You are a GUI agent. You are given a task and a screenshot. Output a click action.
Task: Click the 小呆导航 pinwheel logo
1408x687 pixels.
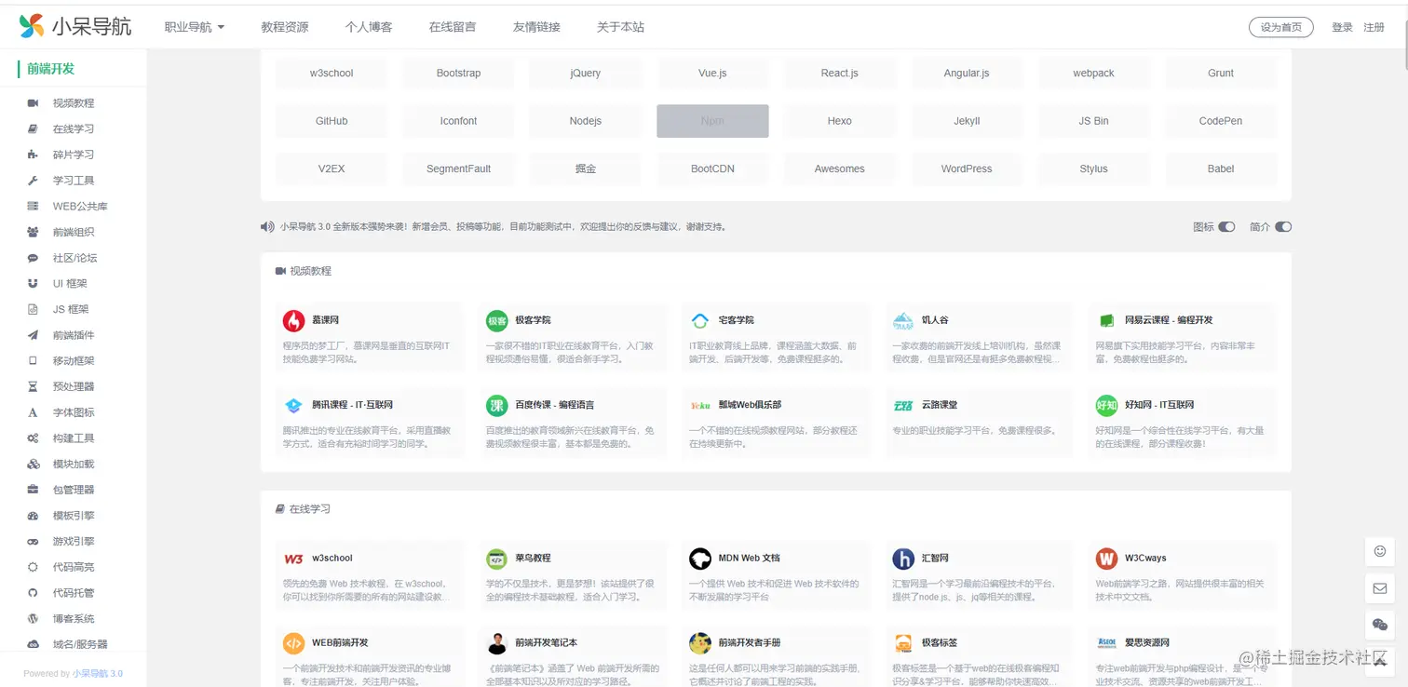click(x=32, y=26)
